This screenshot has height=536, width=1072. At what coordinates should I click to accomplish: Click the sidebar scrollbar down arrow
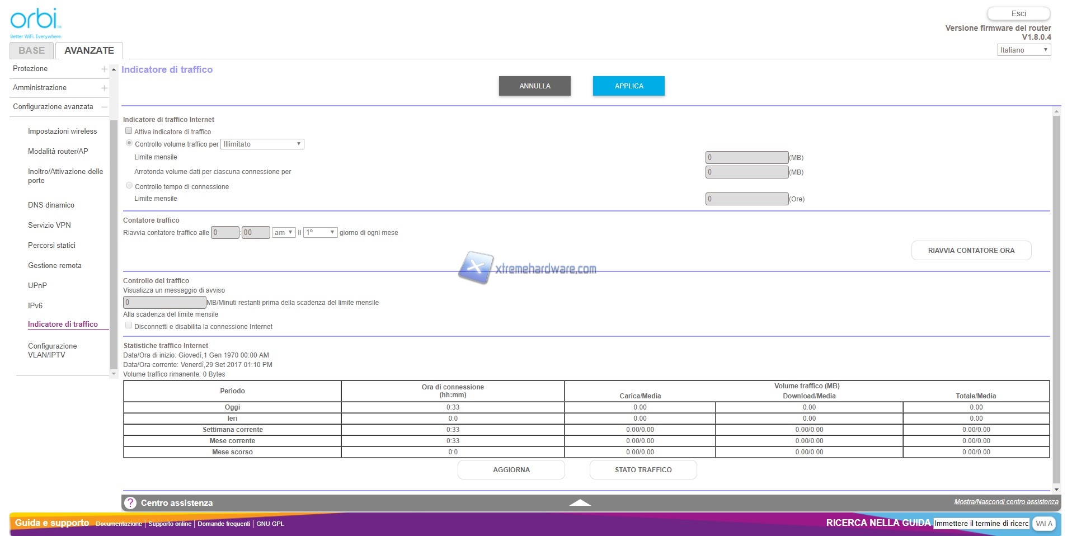[114, 373]
